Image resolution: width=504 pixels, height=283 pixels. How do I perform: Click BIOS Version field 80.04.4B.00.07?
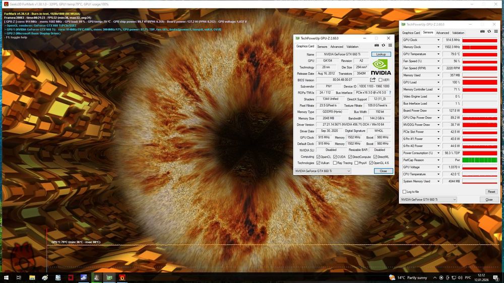pos(342,80)
